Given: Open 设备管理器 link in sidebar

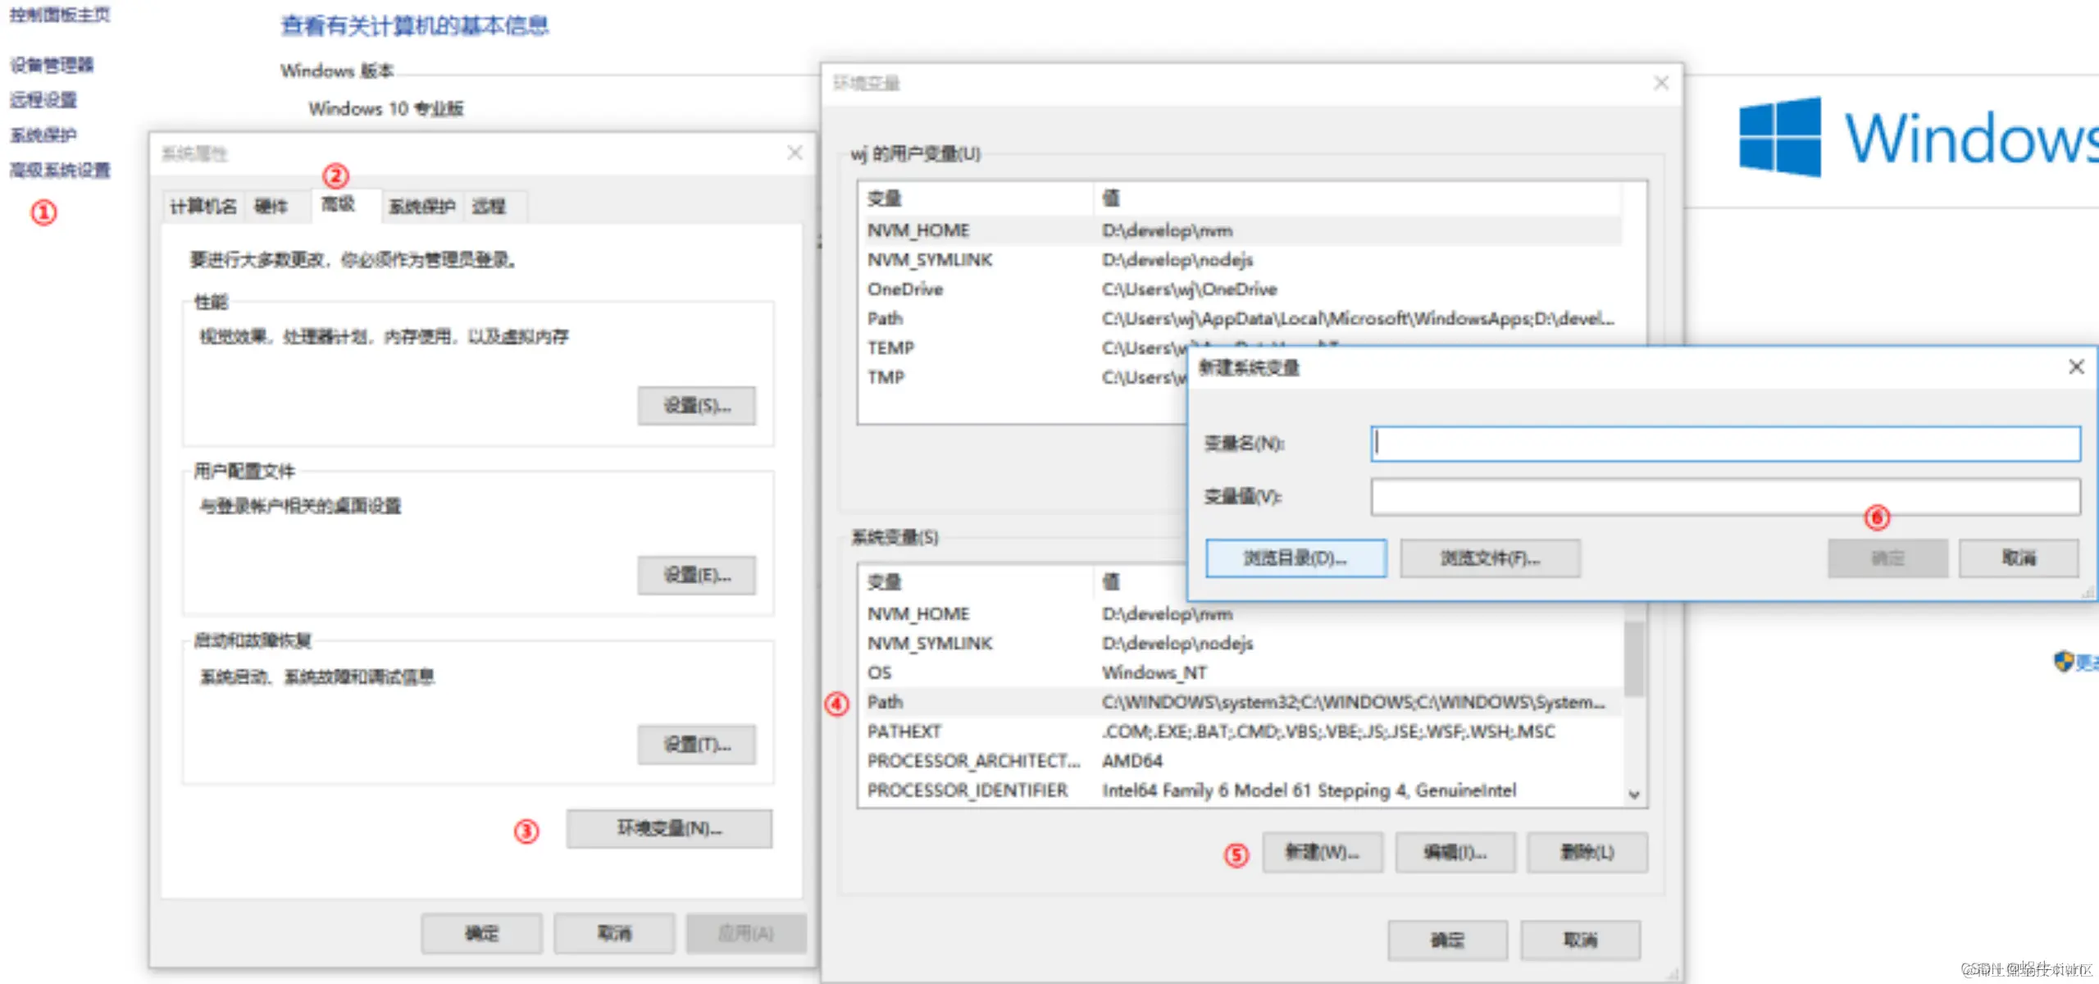Looking at the screenshot, I should (52, 65).
